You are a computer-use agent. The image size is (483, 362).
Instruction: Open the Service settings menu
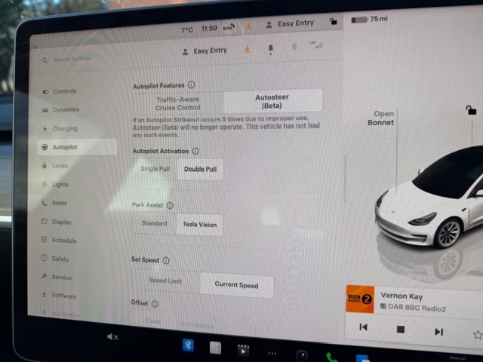[57, 277]
